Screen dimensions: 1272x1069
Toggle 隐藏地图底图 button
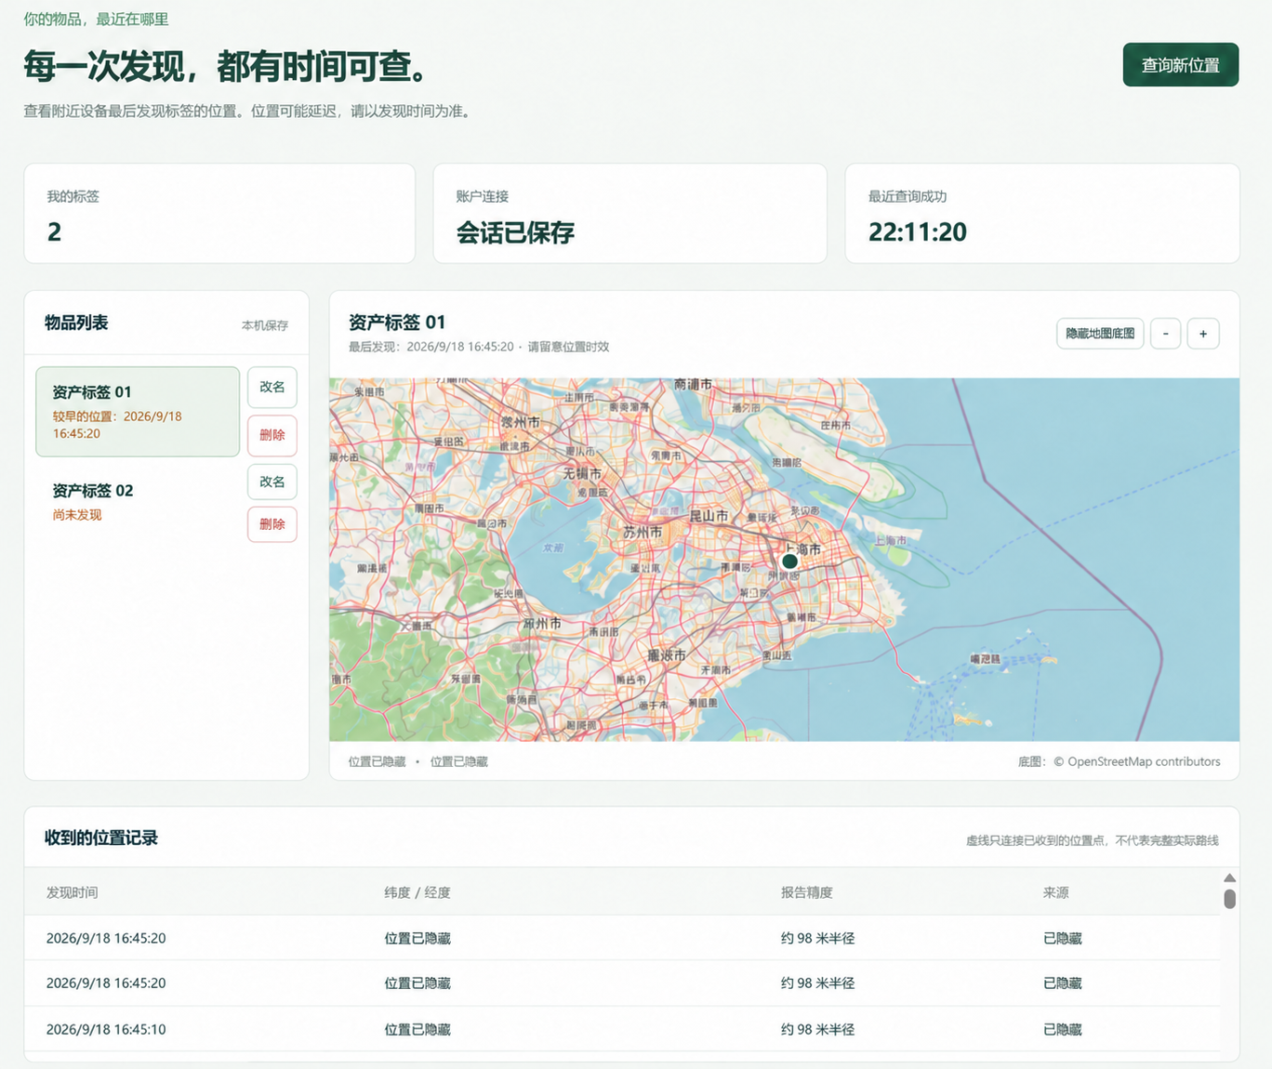1100,334
